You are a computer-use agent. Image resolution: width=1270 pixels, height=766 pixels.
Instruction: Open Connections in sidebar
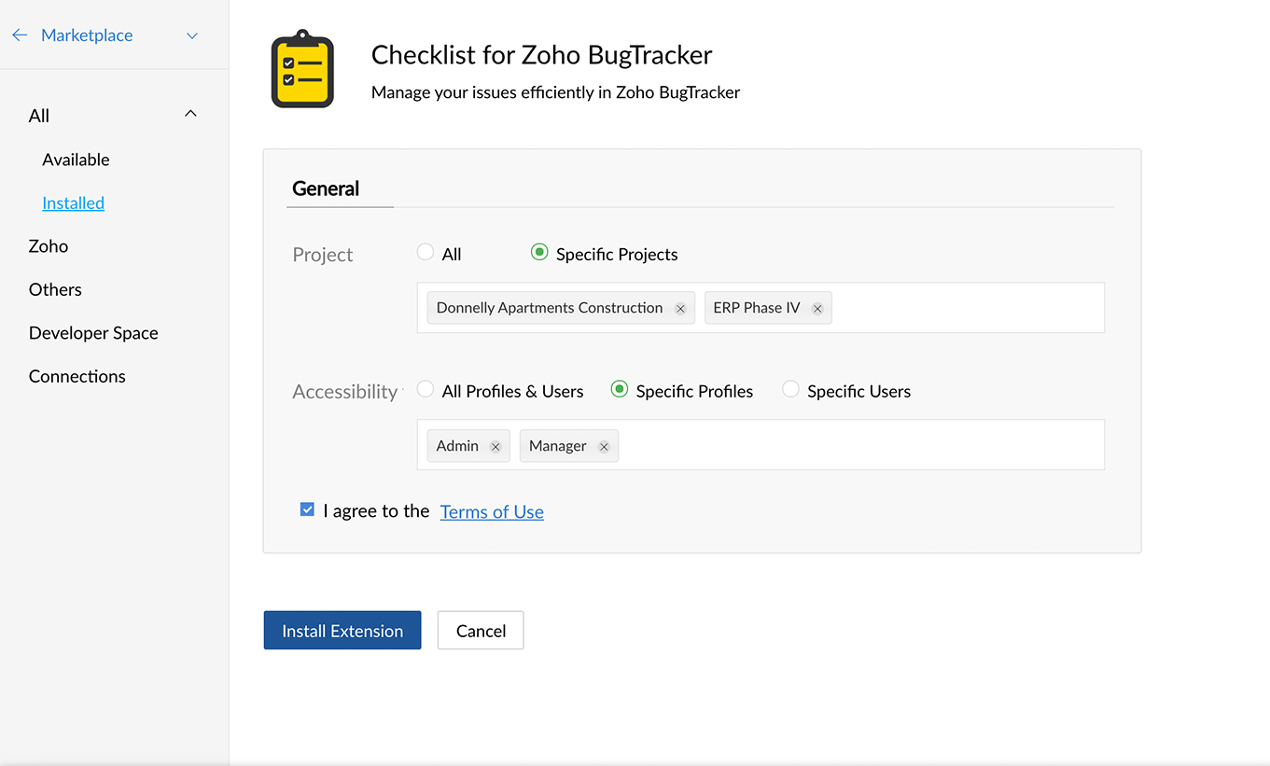coord(77,376)
